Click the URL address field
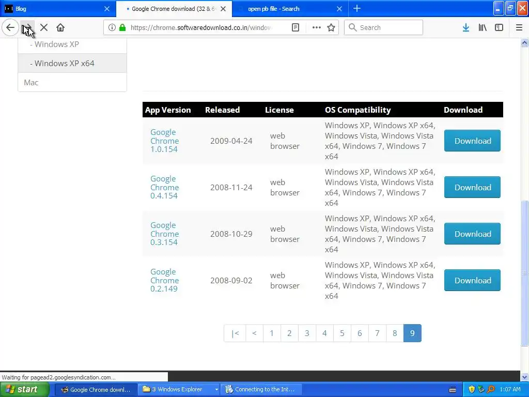This screenshot has width=529, height=397. click(x=202, y=27)
